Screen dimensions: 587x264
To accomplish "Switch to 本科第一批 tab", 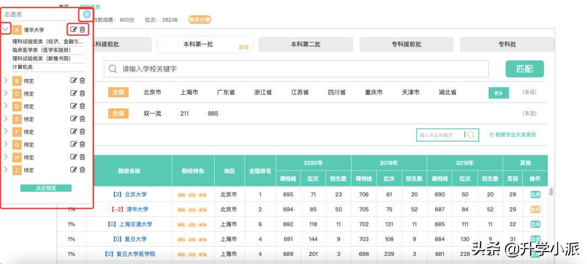I will pyautogui.click(x=205, y=44).
